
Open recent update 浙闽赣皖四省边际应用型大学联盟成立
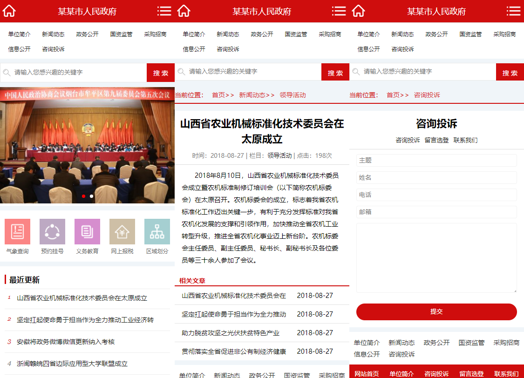tap(72, 364)
